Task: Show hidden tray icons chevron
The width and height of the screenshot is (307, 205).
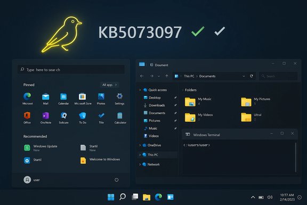Action: coord(253,198)
